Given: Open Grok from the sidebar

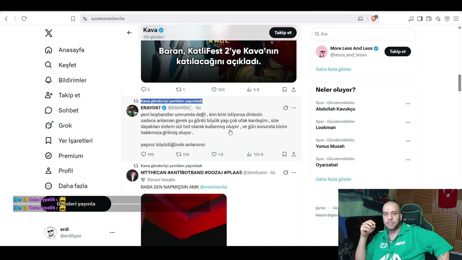Looking at the screenshot, I should click(58, 125).
